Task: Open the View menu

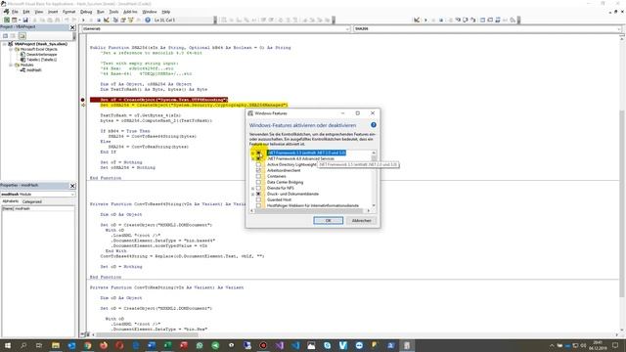Action: click(x=39, y=12)
